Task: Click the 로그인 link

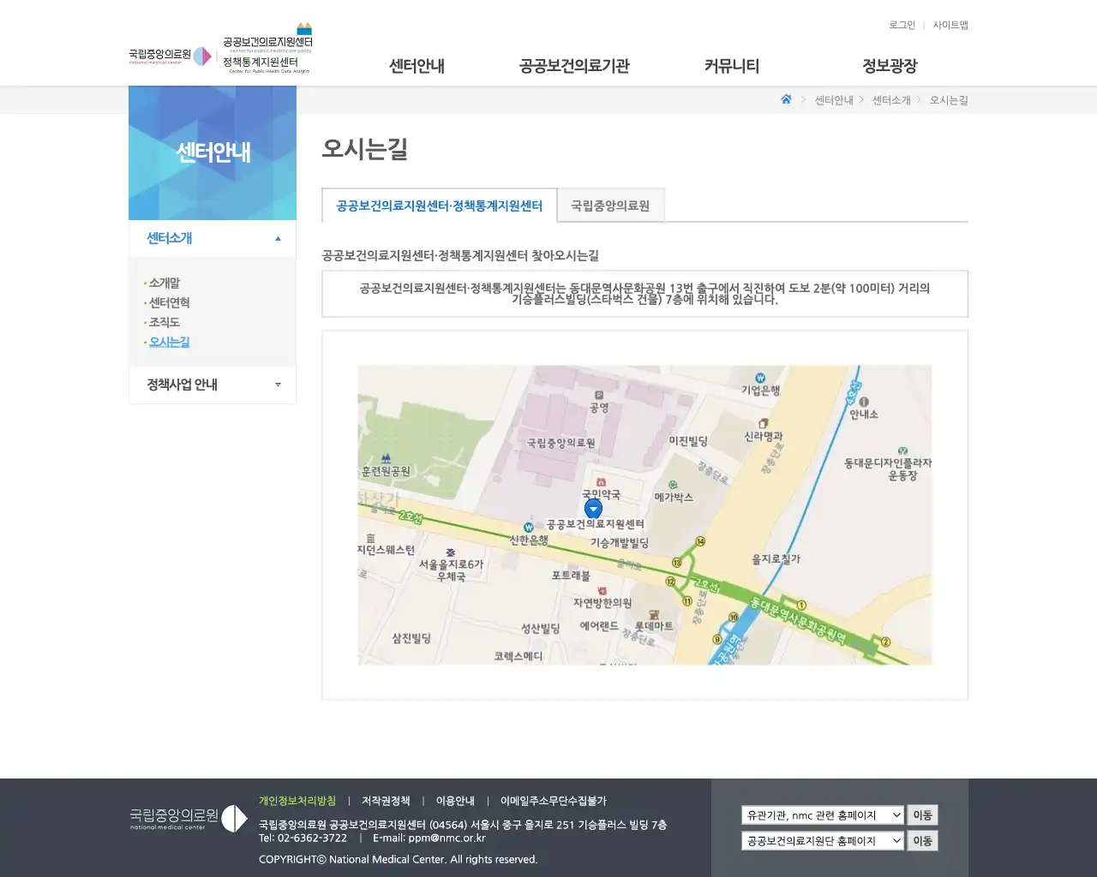Action: pyautogui.click(x=902, y=25)
